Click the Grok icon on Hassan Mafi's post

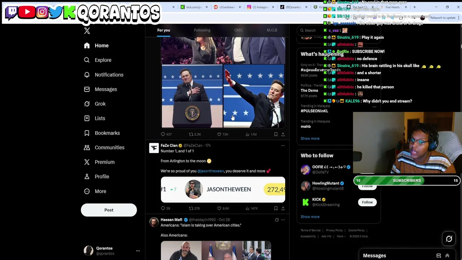click(x=277, y=220)
